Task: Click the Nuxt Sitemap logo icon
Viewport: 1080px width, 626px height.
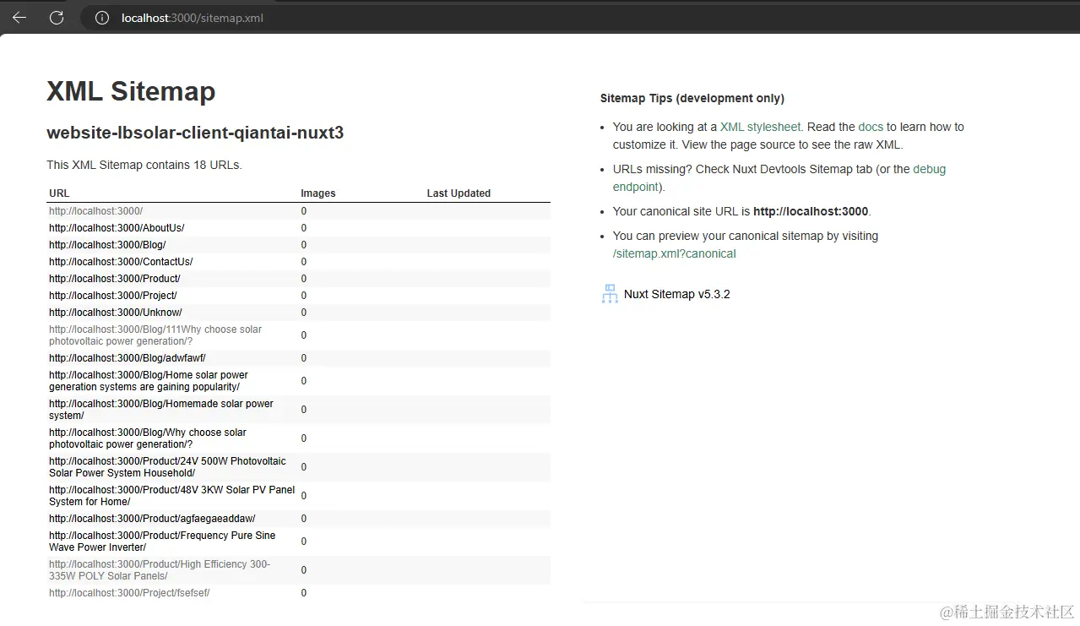Action: (610, 294)
